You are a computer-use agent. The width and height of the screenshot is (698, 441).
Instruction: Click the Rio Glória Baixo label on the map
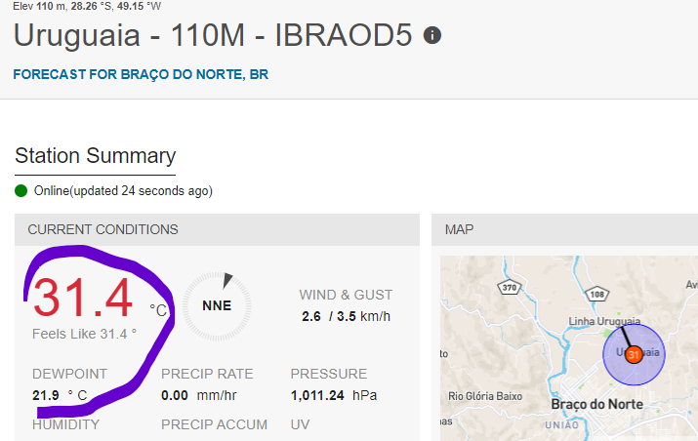tap(485, 396)
